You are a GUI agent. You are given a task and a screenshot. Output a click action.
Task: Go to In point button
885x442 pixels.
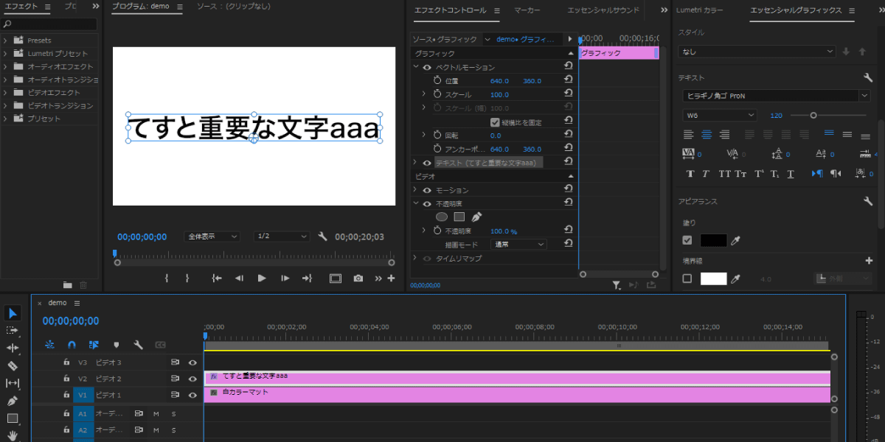217,278
